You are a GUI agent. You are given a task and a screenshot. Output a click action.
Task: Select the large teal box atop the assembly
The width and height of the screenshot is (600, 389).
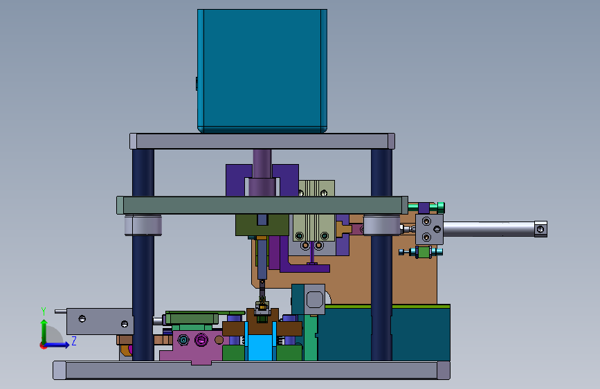262,71
